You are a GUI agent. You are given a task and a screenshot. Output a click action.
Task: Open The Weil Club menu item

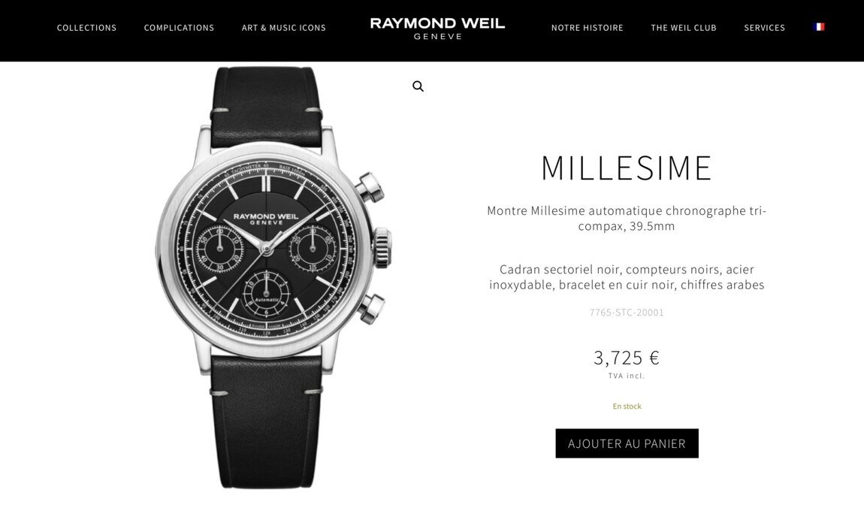click(x=684, y=28)
